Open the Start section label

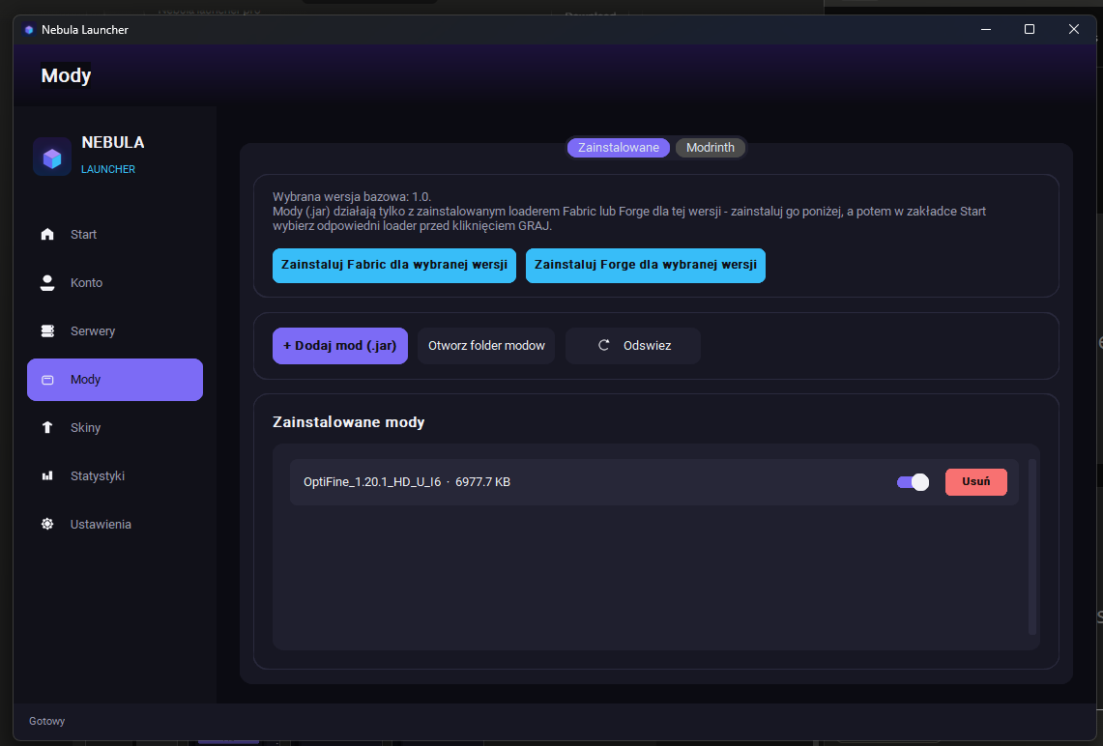[84, 235]
